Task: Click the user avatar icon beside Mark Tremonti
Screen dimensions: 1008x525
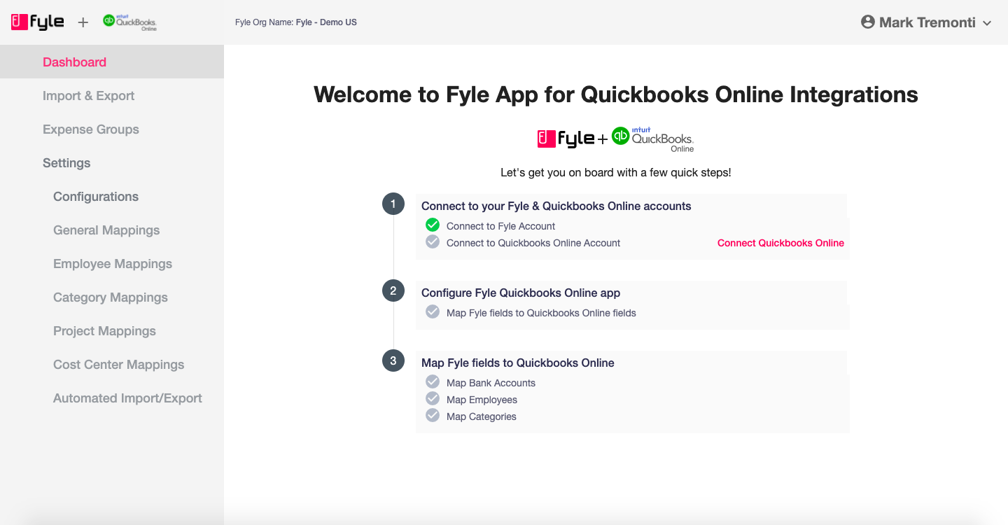Action: point(868,22)
